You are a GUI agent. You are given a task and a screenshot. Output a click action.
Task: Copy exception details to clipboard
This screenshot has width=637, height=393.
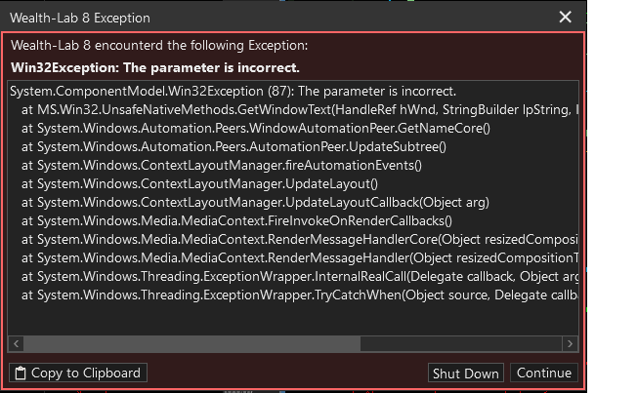tap(78, 373)
